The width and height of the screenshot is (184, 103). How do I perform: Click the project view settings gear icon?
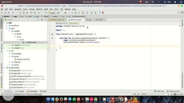(x=42, y=20)
